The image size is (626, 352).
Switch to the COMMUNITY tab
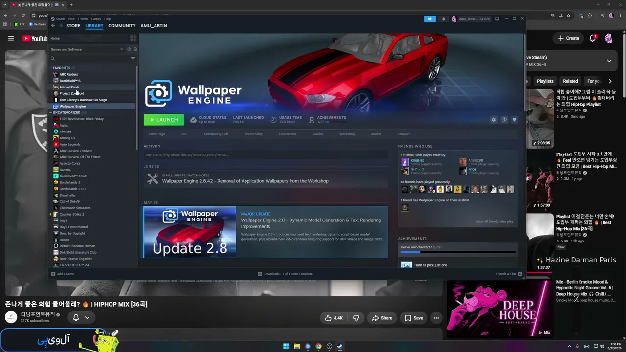pos(122,25)
